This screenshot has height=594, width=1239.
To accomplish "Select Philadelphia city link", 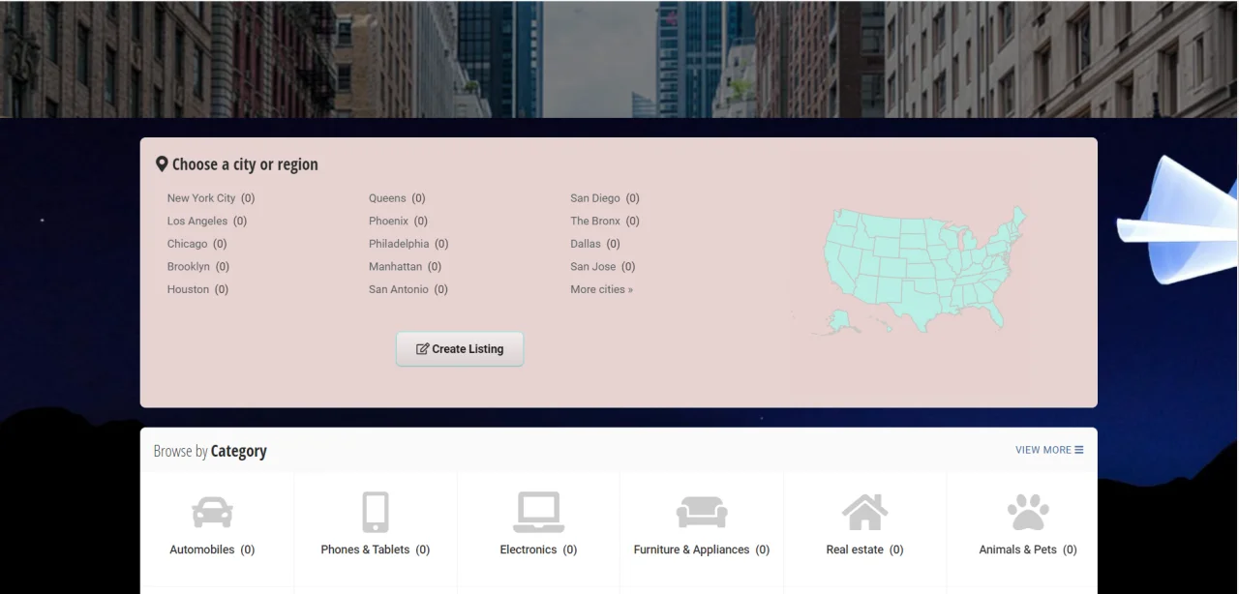I will coord(399,244).
